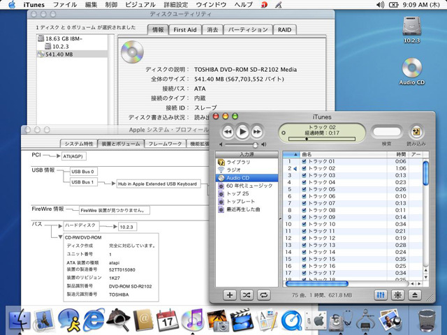The height and width of the screenshot is (335, 447).
Task: Open the ファイル menu
Action: point(65,5)
